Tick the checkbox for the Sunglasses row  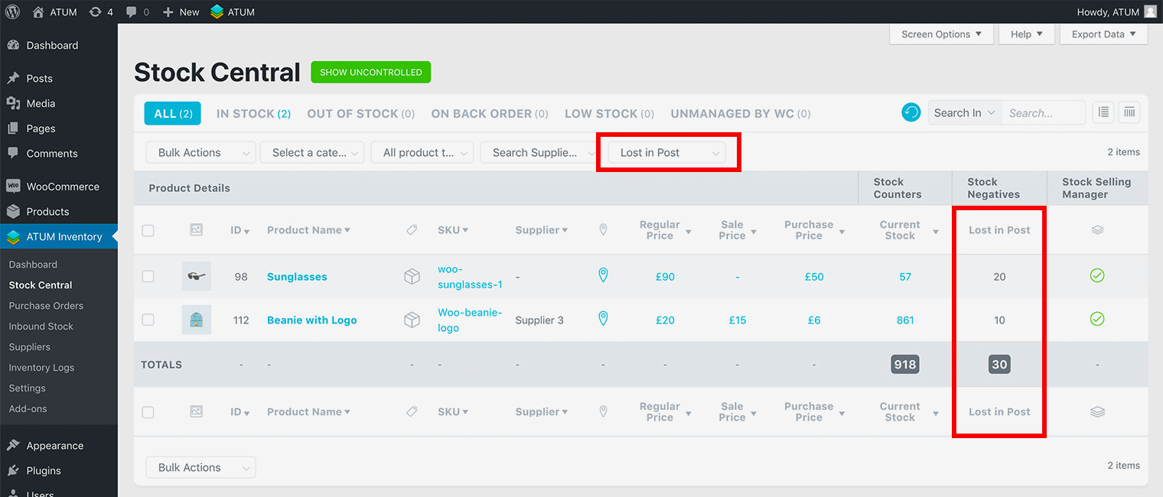148,277
